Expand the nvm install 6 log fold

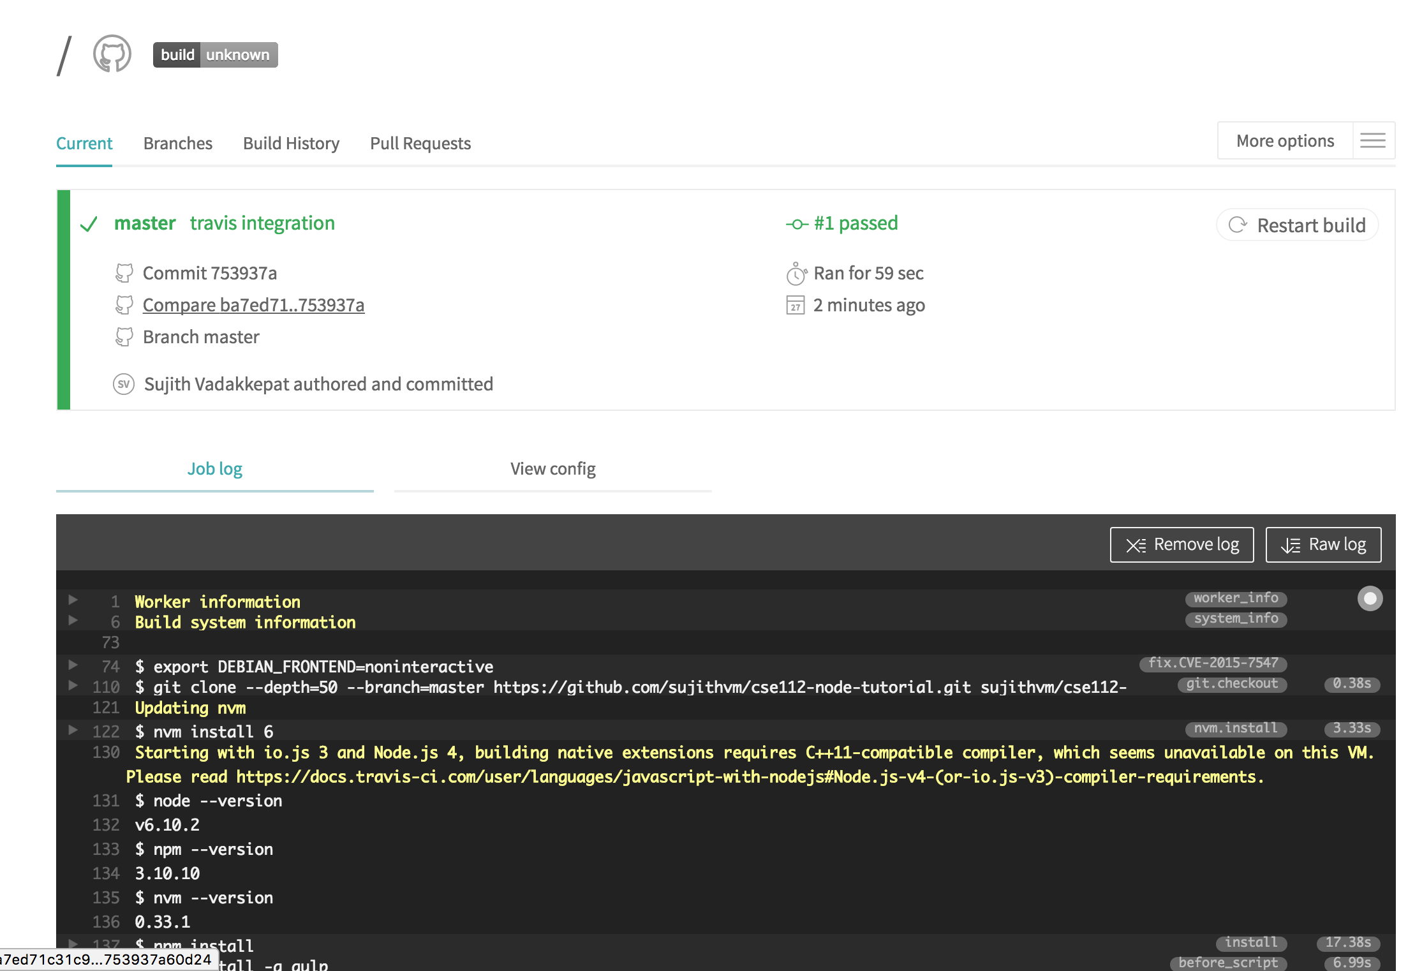point(73,730)
